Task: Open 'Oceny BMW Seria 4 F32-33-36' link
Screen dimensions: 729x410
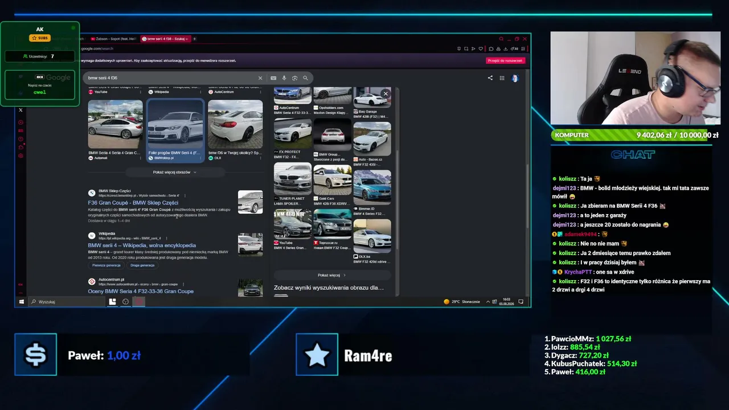Action: (x=141, y=292)
